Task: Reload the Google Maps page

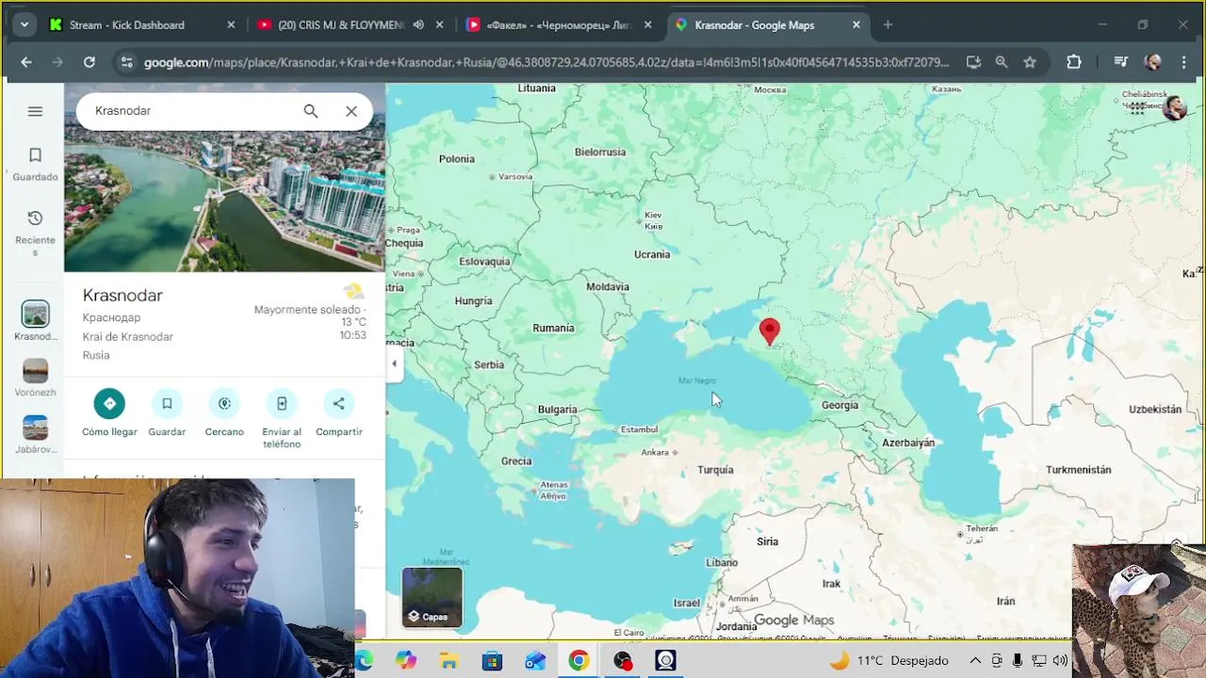Action: click(x=89, y=62)
